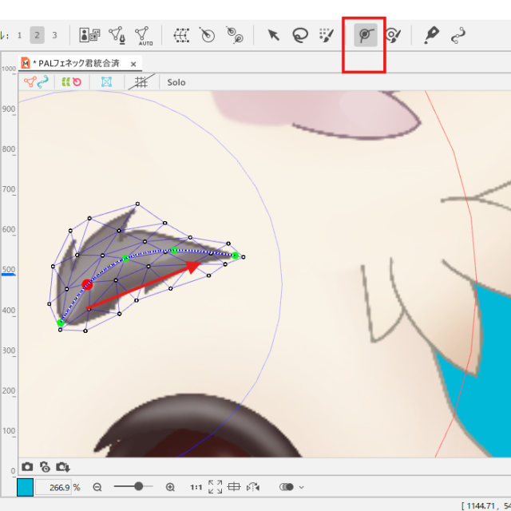Viewport: 511px width, 511px height.
Task: Click the cyan background color swatch
Action: pos(25,487)
